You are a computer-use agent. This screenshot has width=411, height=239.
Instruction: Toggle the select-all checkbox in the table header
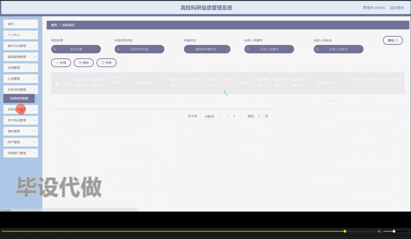(x=56, y=83)
